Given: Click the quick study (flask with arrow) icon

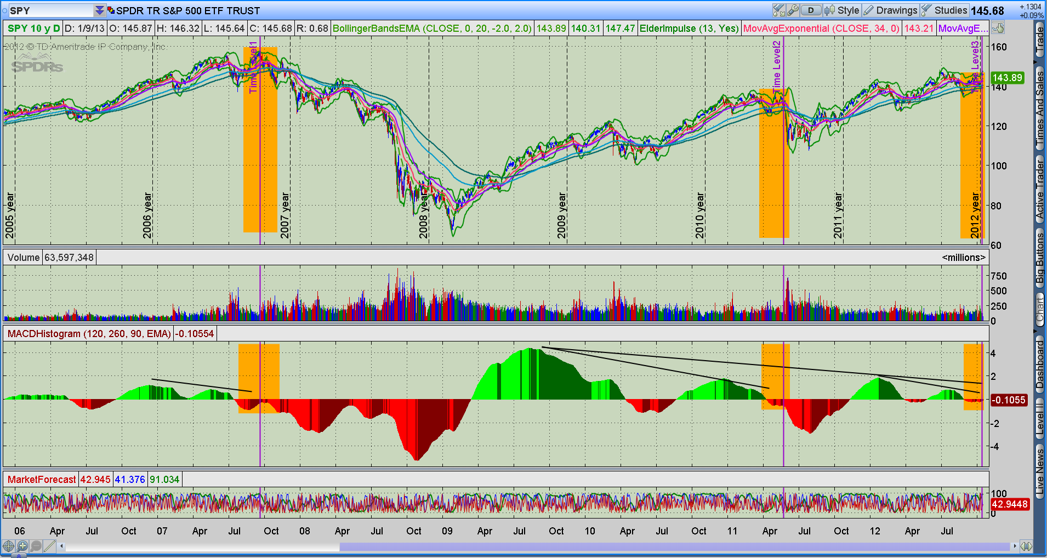Looking at the screenshot, I should tap(779, 10).
